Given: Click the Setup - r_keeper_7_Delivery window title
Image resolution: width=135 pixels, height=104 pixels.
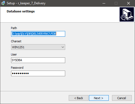Looking at the screenshot, I should 26,3.
